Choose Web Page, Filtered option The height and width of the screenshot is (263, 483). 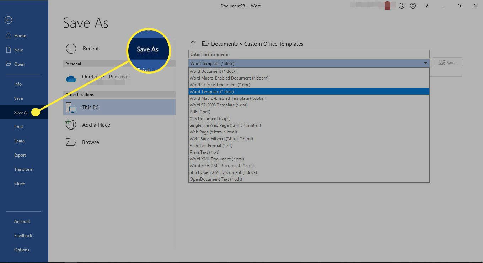pos(309,139)
